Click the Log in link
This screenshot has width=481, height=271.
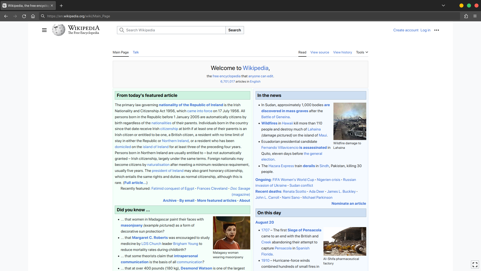[x=425, y=30]
